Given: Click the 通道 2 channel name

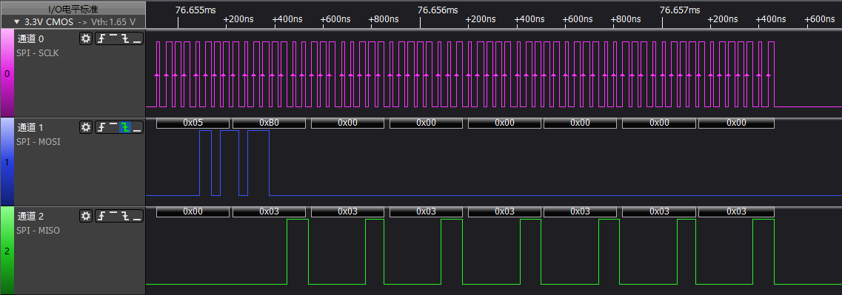Looking at the screenshot, I should tap(30, 216).
